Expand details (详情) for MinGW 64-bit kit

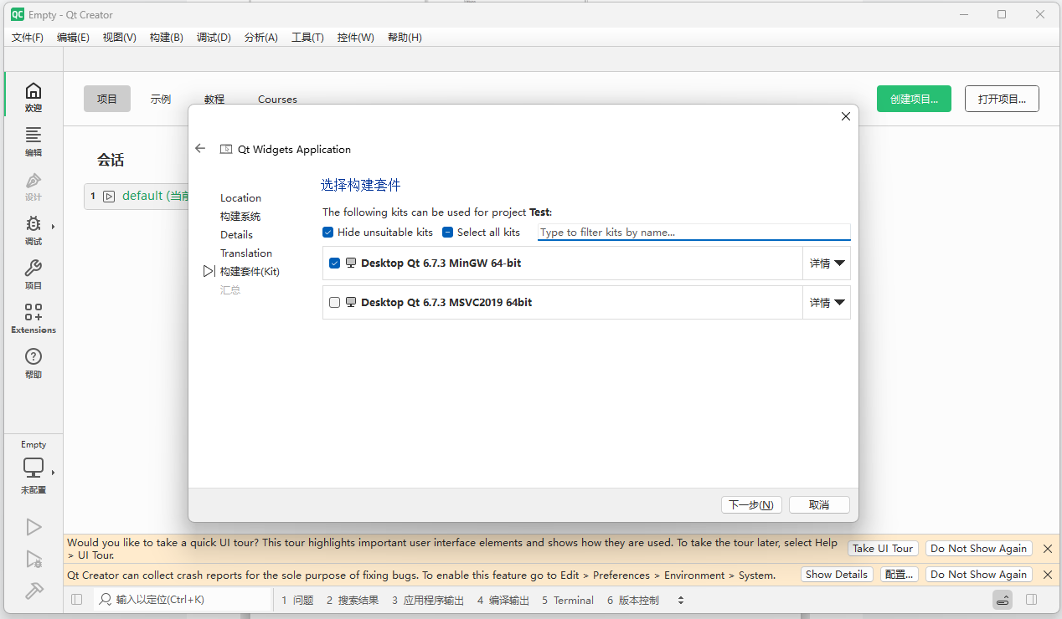click(827, 263)
